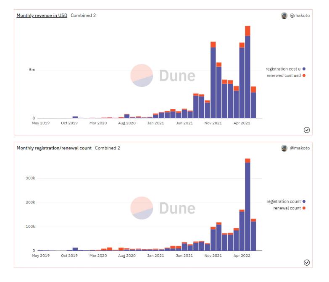Screen dimensions: 329x282
Task: Toggle the registration cost legend series
Action: [x=283, y=69]
